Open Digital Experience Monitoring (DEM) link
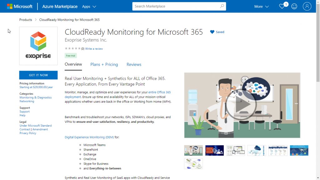Image resolution: width=320 pixels, height=180 pixels. (x=89, y=137)
